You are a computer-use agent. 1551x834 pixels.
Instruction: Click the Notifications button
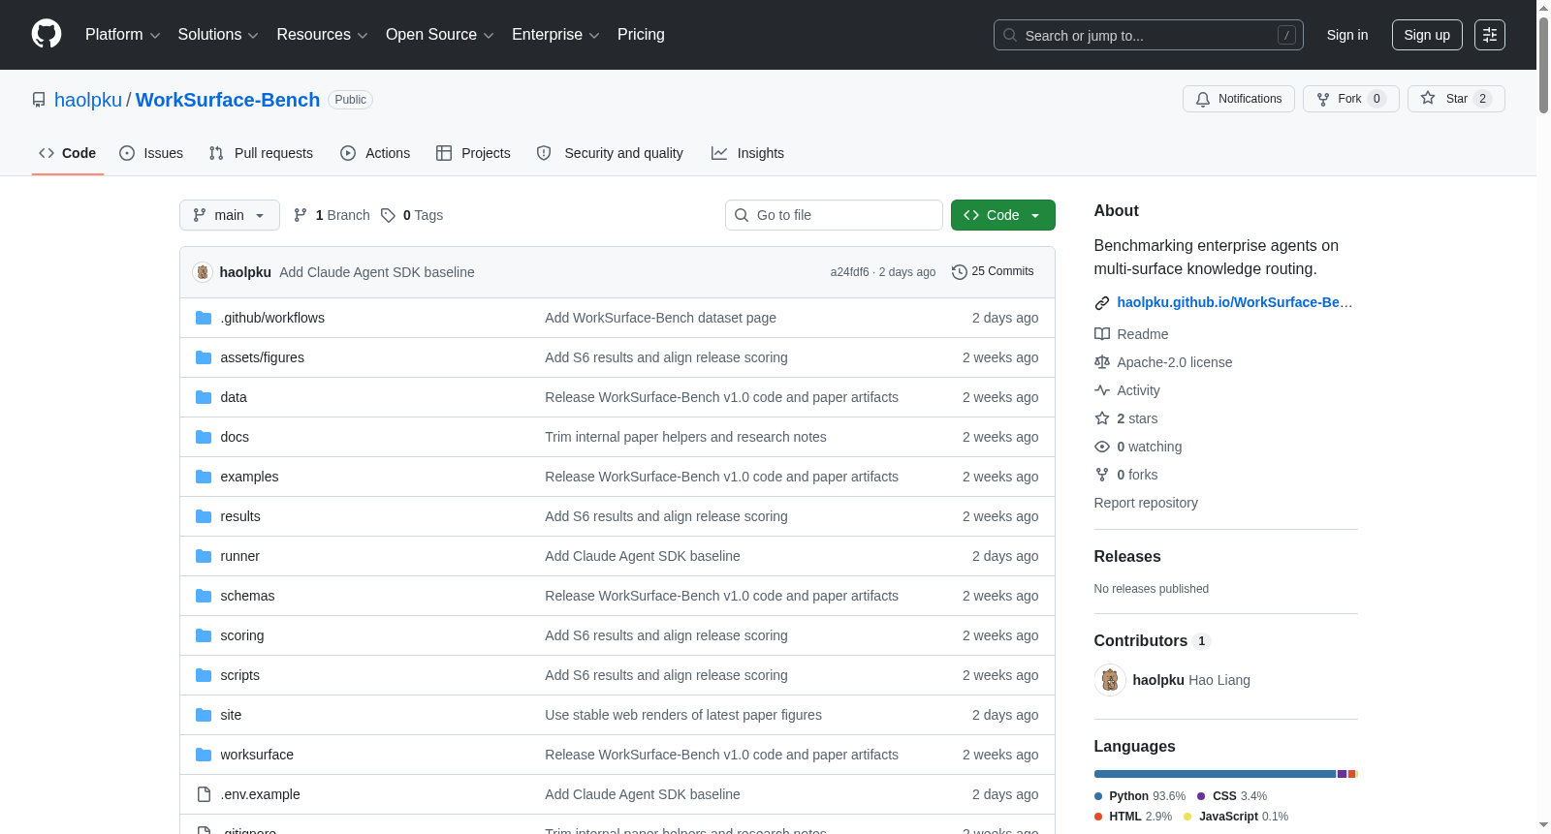pos(1239,99)
